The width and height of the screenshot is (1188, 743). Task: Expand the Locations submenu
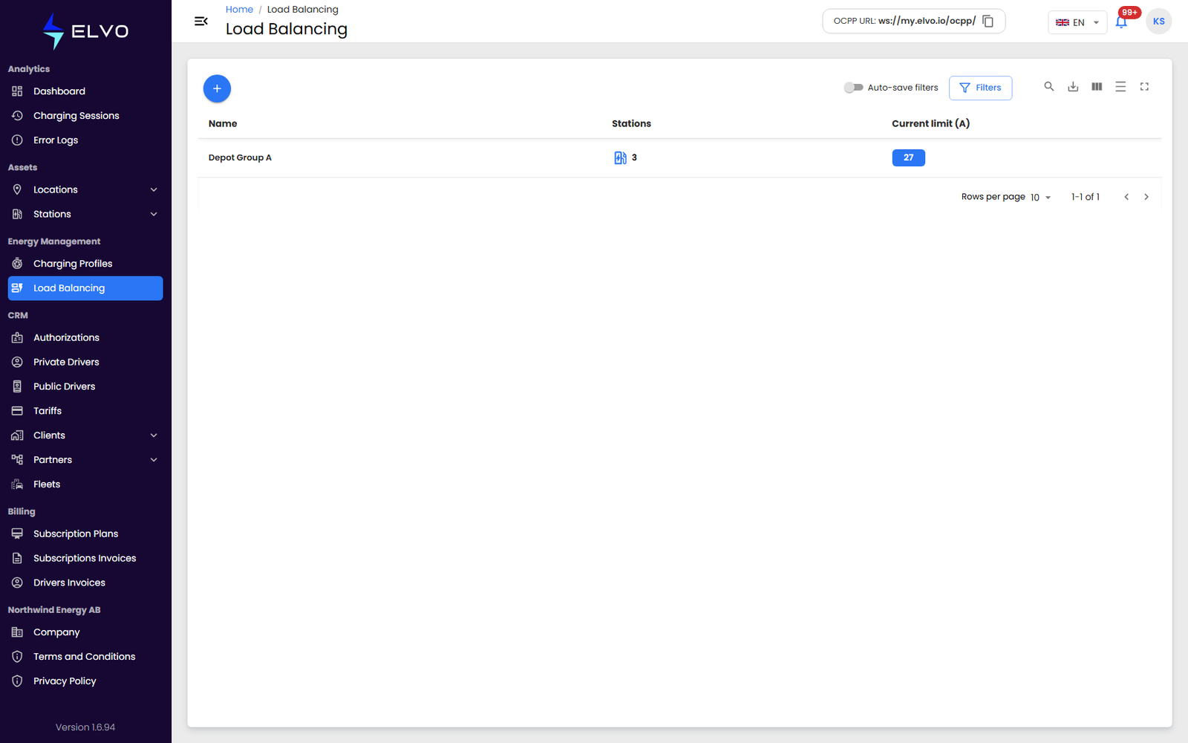click(154, 189)
